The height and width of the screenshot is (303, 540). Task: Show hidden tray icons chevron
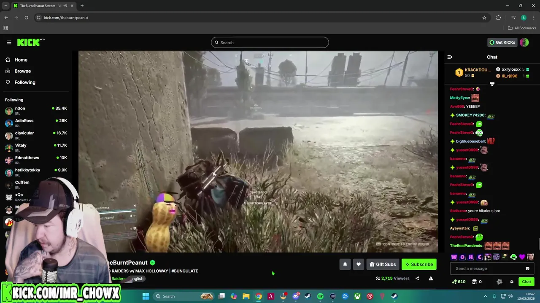[485, 296]
